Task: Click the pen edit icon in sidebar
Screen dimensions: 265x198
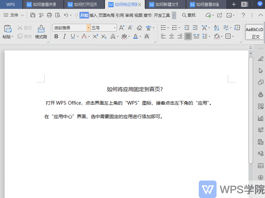Action: coord(261,59)
